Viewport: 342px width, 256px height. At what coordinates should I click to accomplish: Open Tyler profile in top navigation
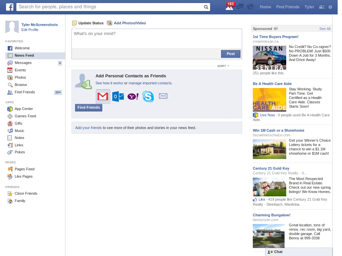coord(309,7)
